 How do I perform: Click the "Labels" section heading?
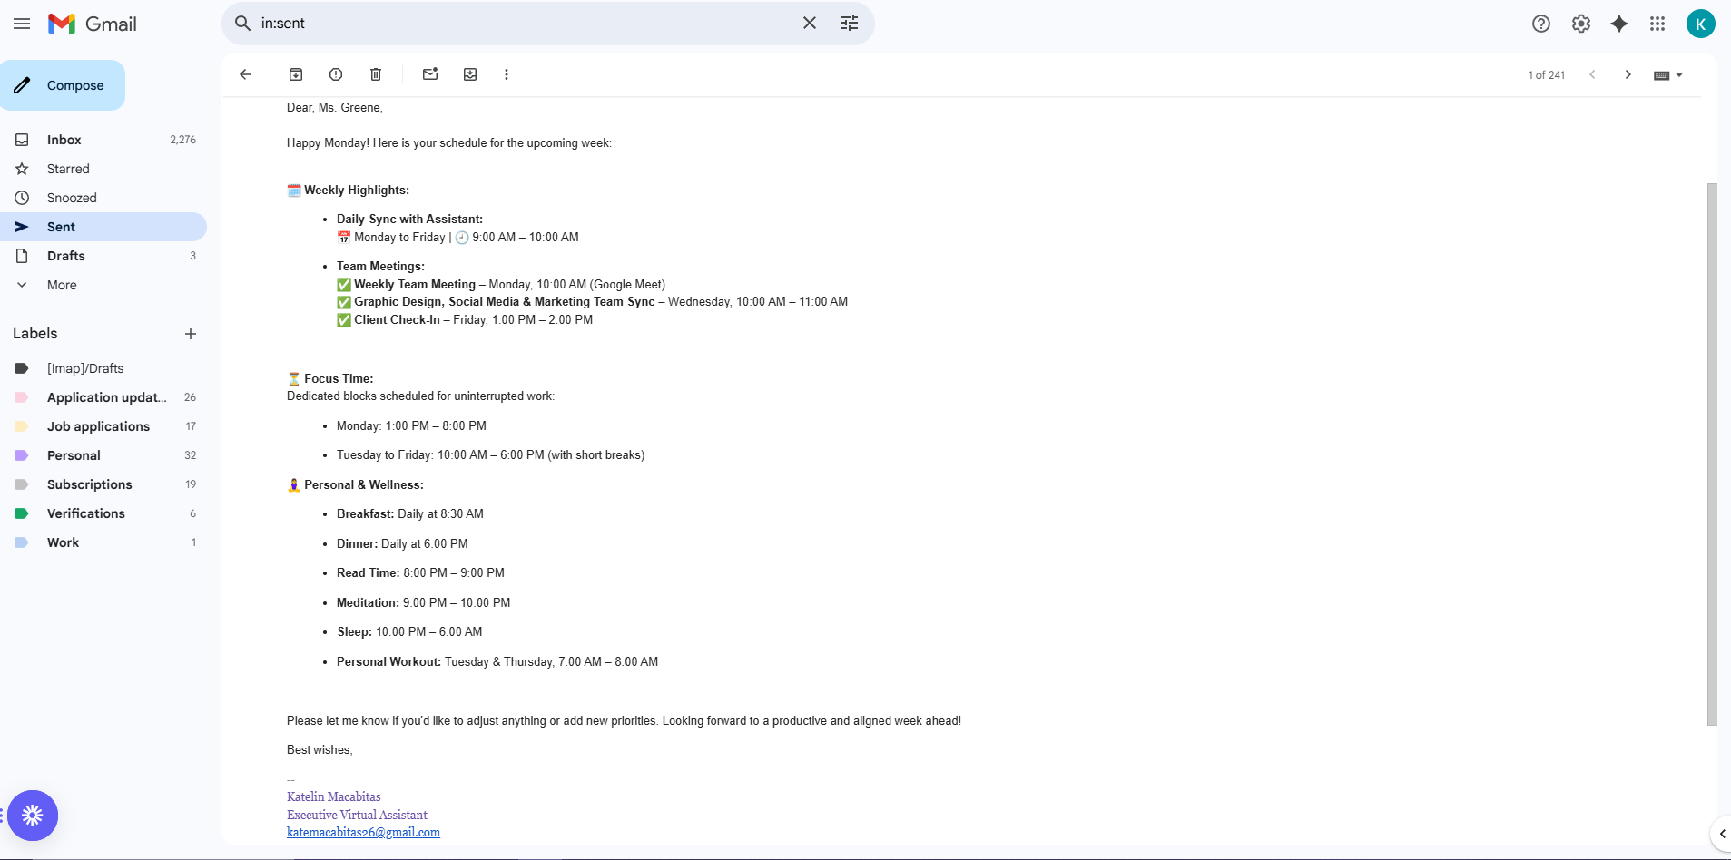(x=35, y=333)
